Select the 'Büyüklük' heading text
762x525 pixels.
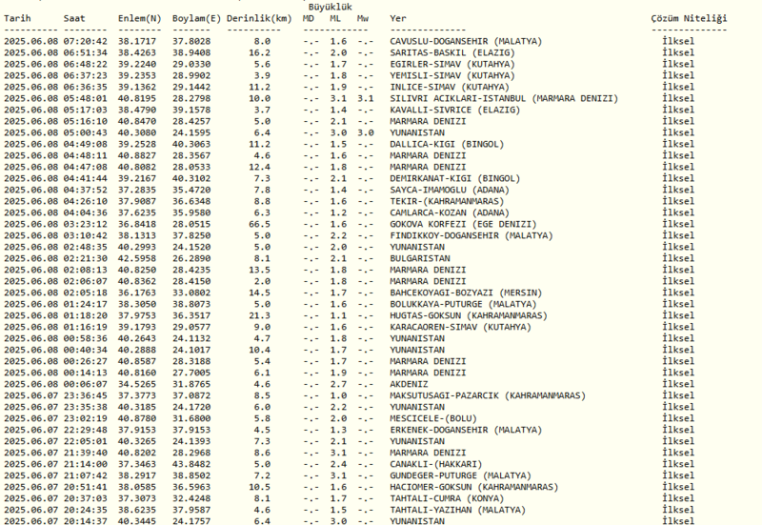[330, 7]
